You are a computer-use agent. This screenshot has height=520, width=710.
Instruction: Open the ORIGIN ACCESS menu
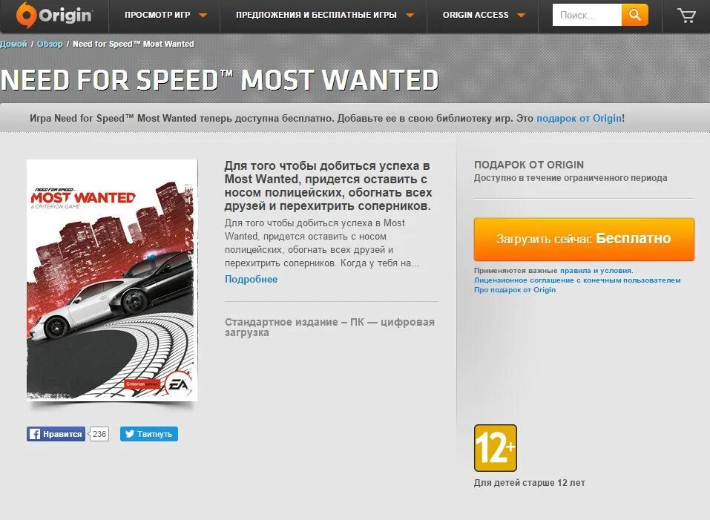coord(476,15)
